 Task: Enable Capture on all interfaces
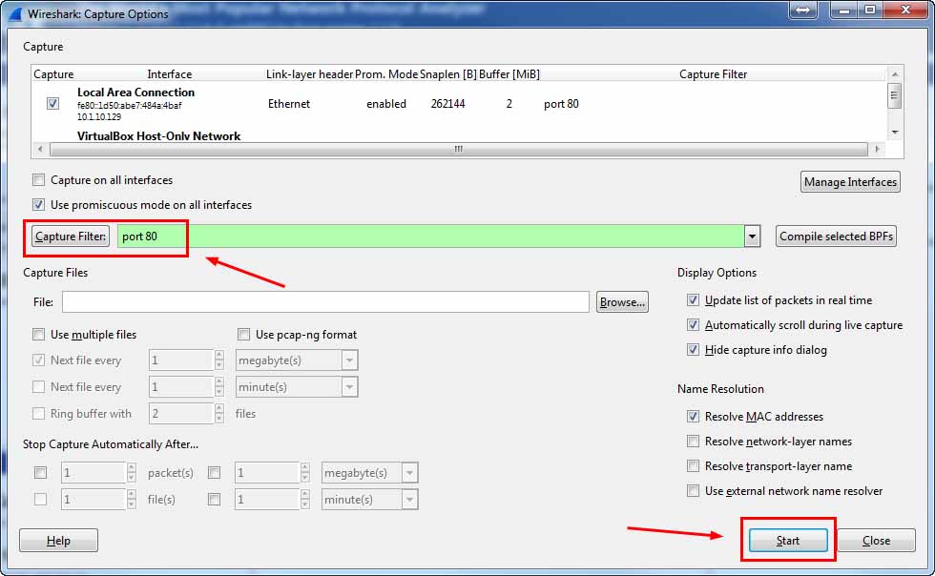39,179
